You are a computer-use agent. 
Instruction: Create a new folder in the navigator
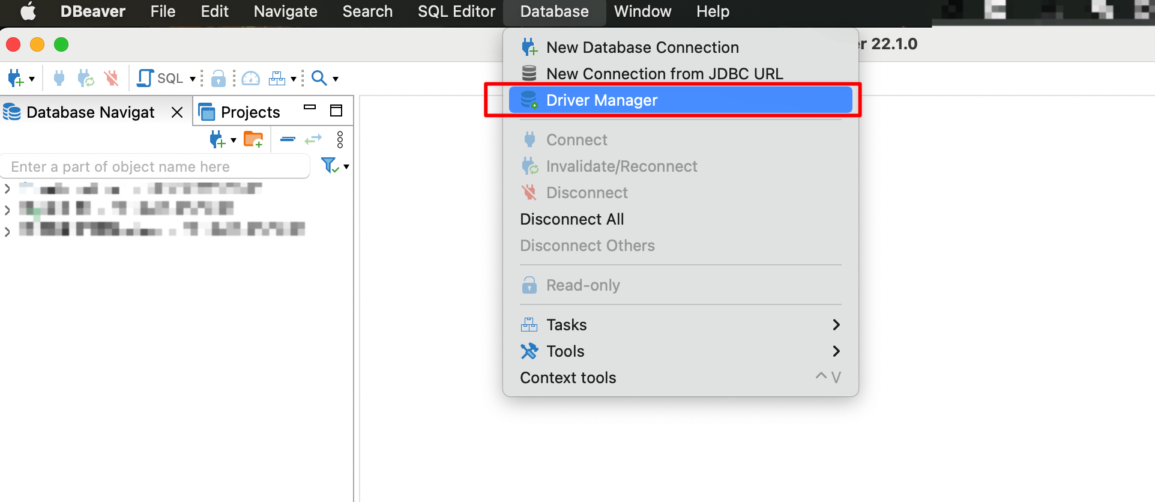tap(253, 140)
